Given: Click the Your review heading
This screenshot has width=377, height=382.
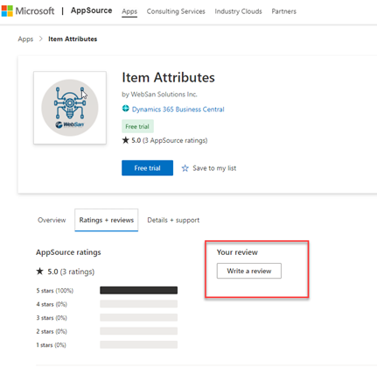Looking at the screenshot, I should tap(237, 252).
